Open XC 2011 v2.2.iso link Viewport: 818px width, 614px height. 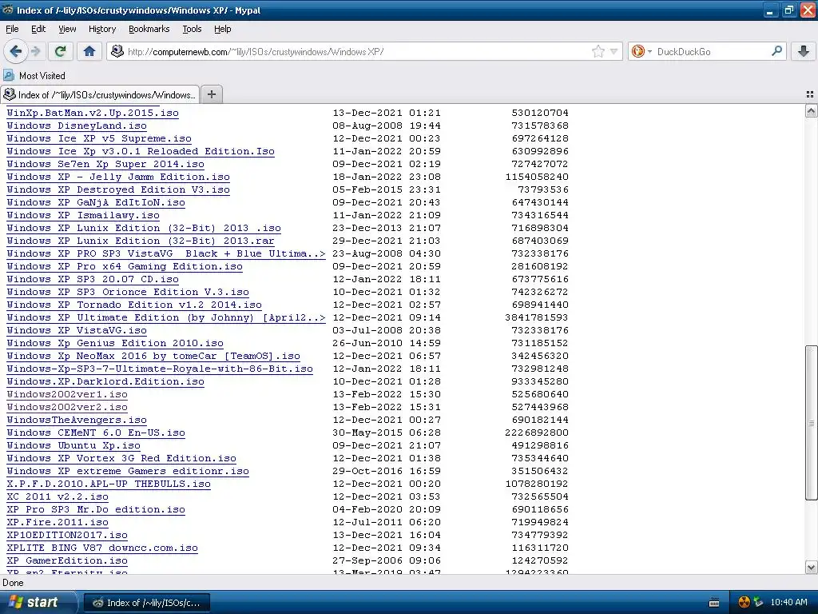(x=58, y=496)
